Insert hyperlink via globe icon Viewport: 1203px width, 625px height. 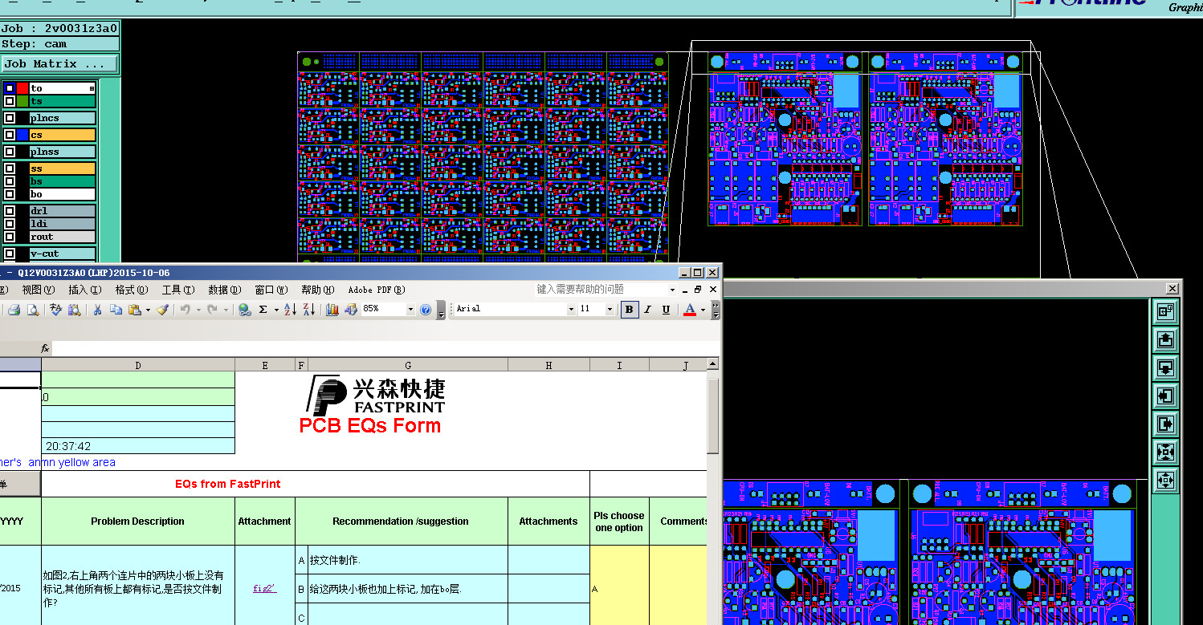click(245, 310)
